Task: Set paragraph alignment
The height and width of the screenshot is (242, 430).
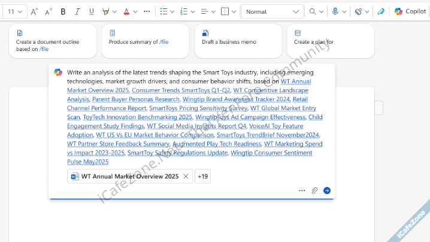Action: pyautogui.click(x=204, y=11)
